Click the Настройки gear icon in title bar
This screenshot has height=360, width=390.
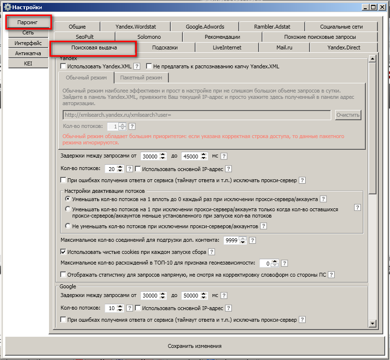[8, 7]
